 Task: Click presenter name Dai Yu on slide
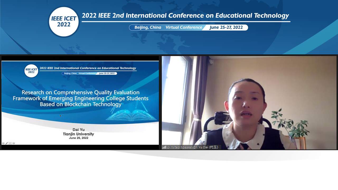point(78,130)
